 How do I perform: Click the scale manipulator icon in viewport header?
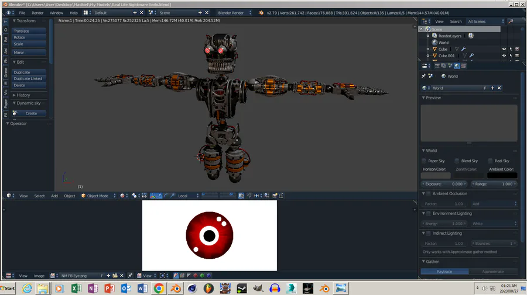[172, 196]
